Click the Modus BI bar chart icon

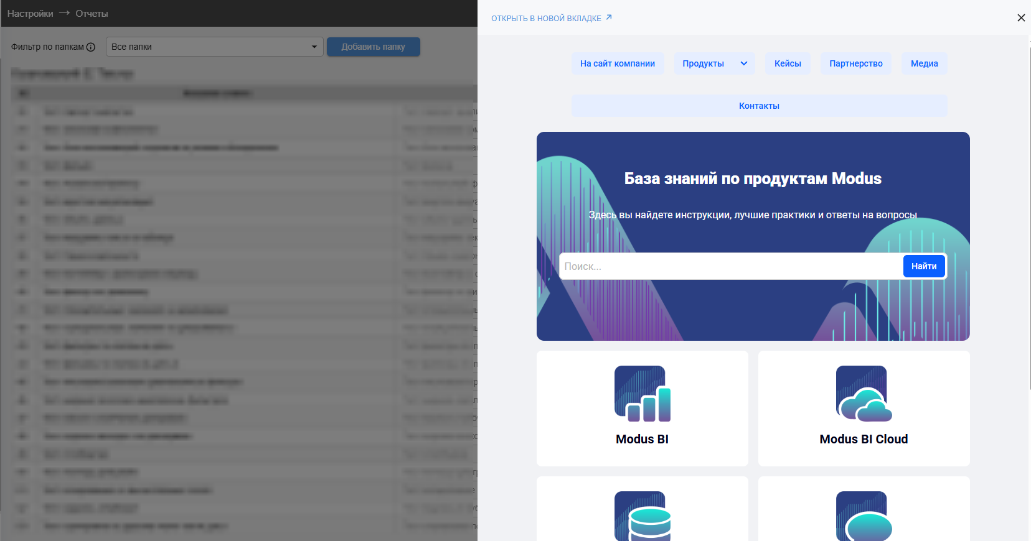pyautogui.click(x=642, y=394)
